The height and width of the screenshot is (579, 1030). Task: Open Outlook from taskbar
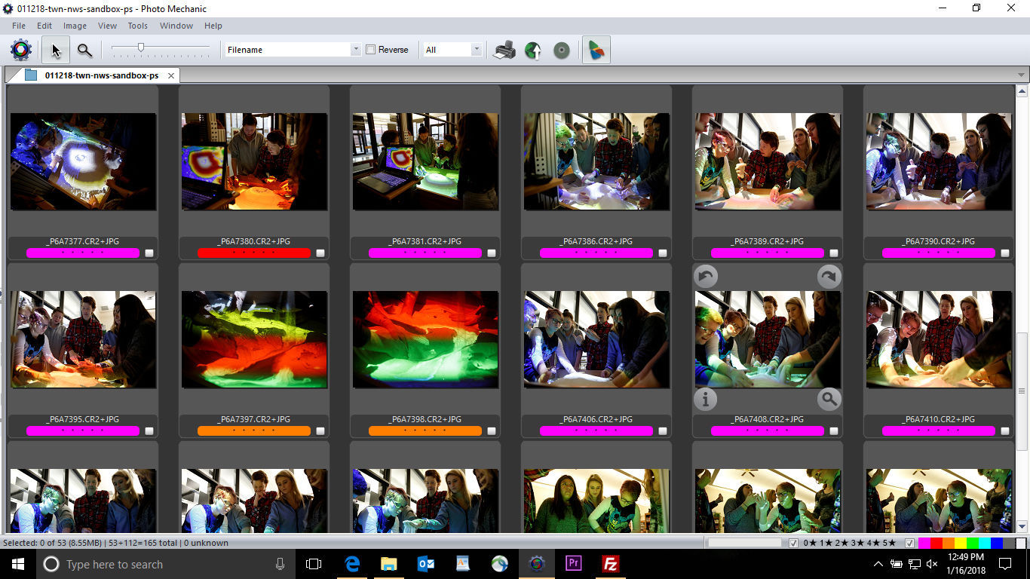tap(426, 564)
